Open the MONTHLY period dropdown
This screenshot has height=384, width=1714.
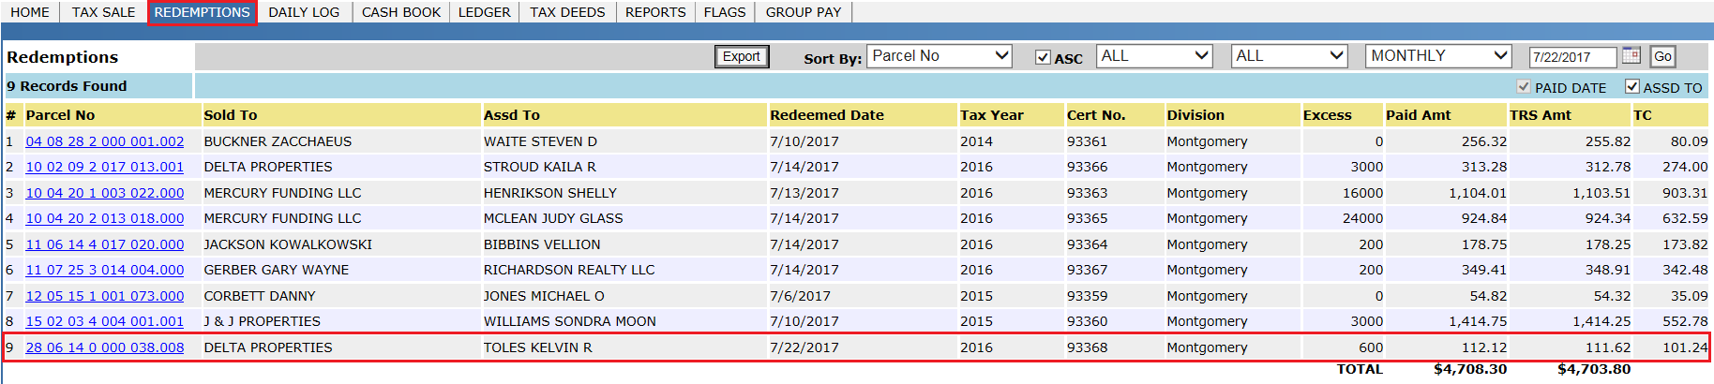tap(1438, 56)
